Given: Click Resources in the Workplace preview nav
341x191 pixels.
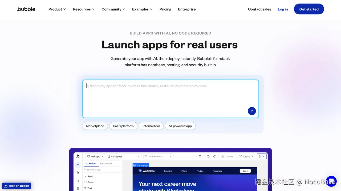Looking at the screenshot, I should click(217, 171).
